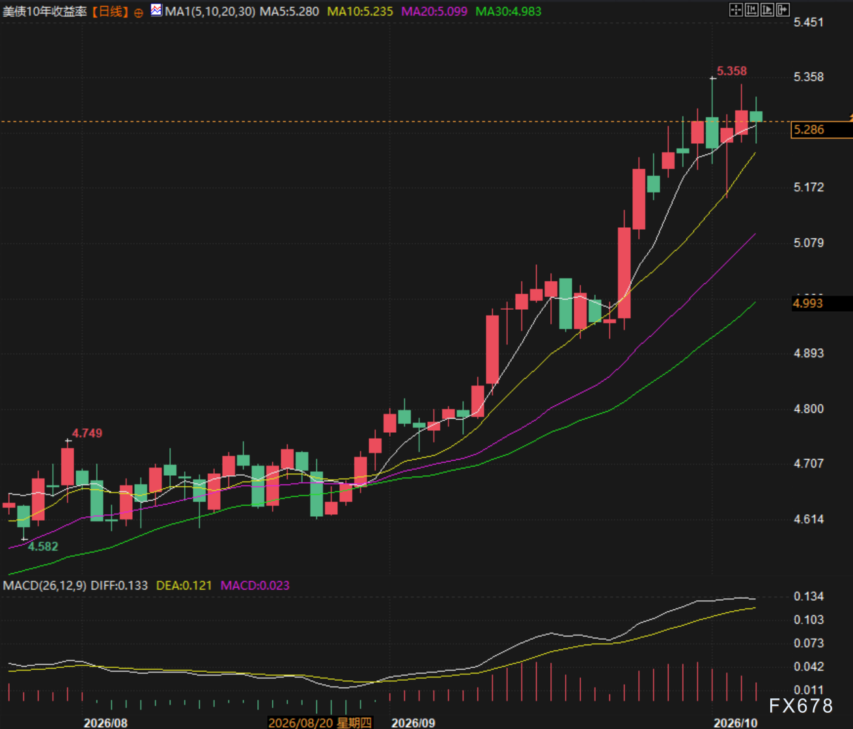The image size is (853, 729).
Task: Click the orange arrow at price axis edge
Action: (x=850, y=117)
